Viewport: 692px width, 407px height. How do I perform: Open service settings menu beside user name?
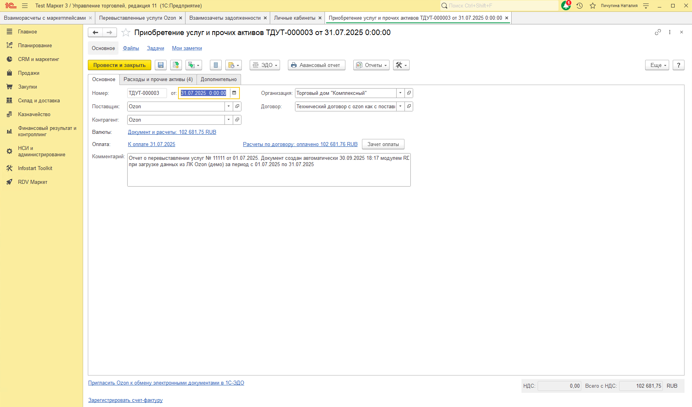point(646,6)
